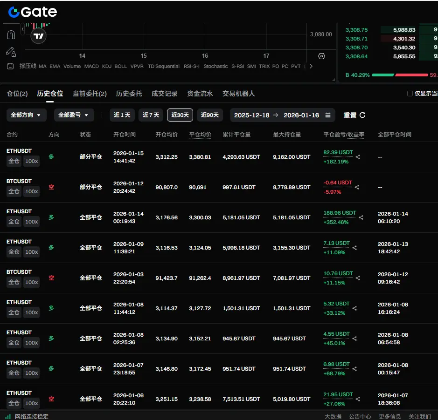Switch to 资金流水 tab
The width and height of the screenshot is (438, 420).
tap(200, 94)
